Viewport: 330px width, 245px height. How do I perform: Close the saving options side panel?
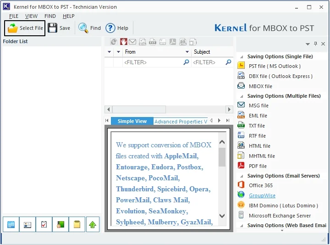tap(323, 44)
